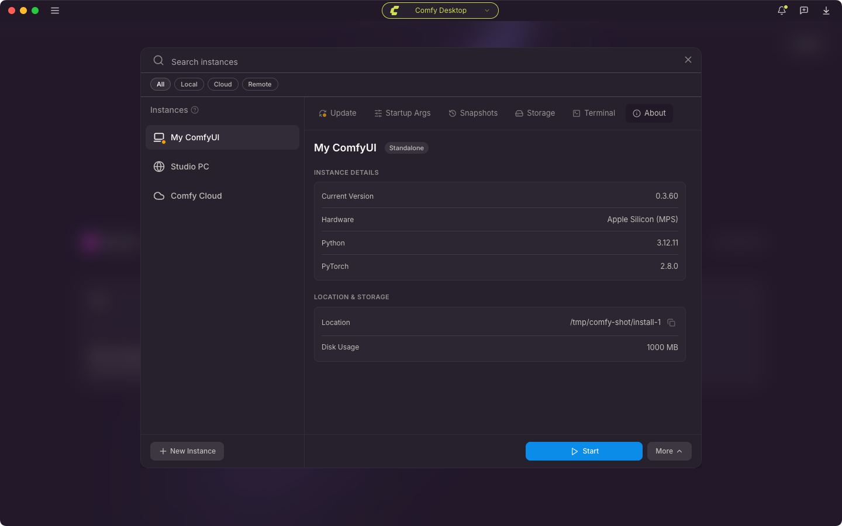Image resolution: width=842 pixels, height=526 pixels.
Task: Click the Comfy logo in title bar
Action: [x=395, y=11]
